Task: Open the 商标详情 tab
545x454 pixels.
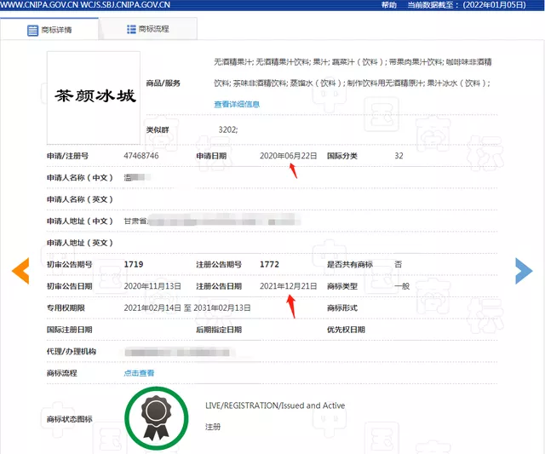Action: (49, 29)
